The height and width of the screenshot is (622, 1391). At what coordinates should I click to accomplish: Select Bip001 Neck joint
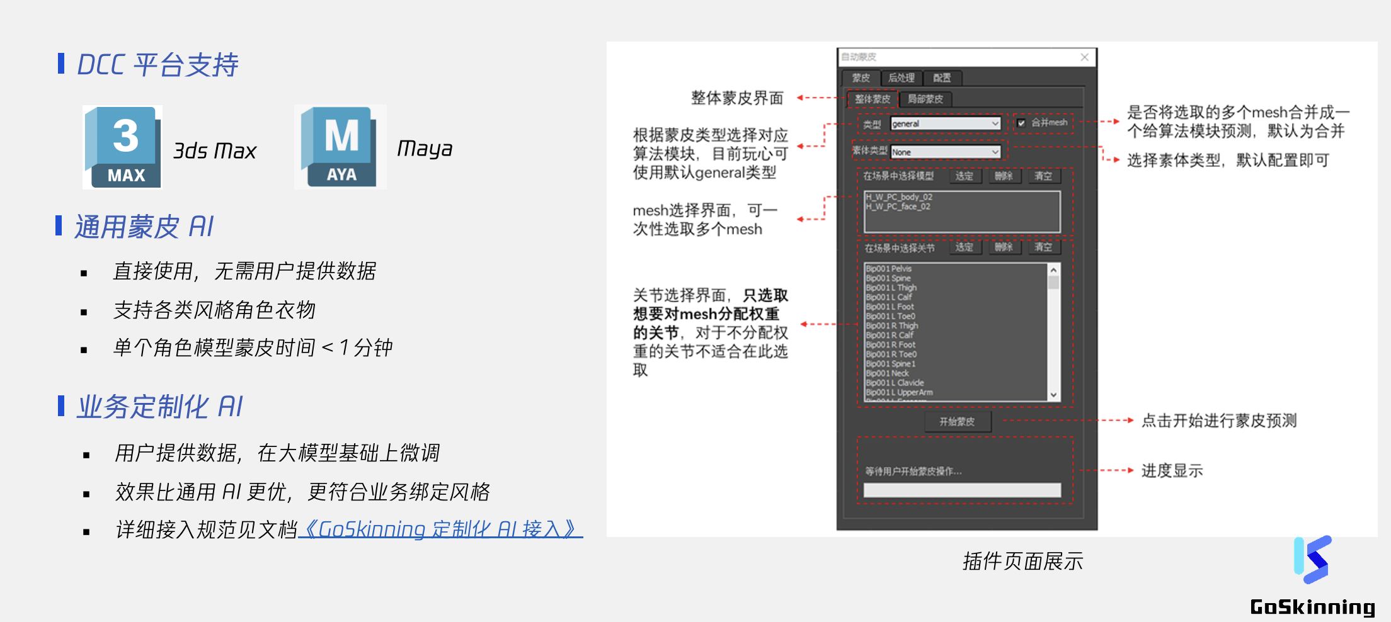pos(888,373)
